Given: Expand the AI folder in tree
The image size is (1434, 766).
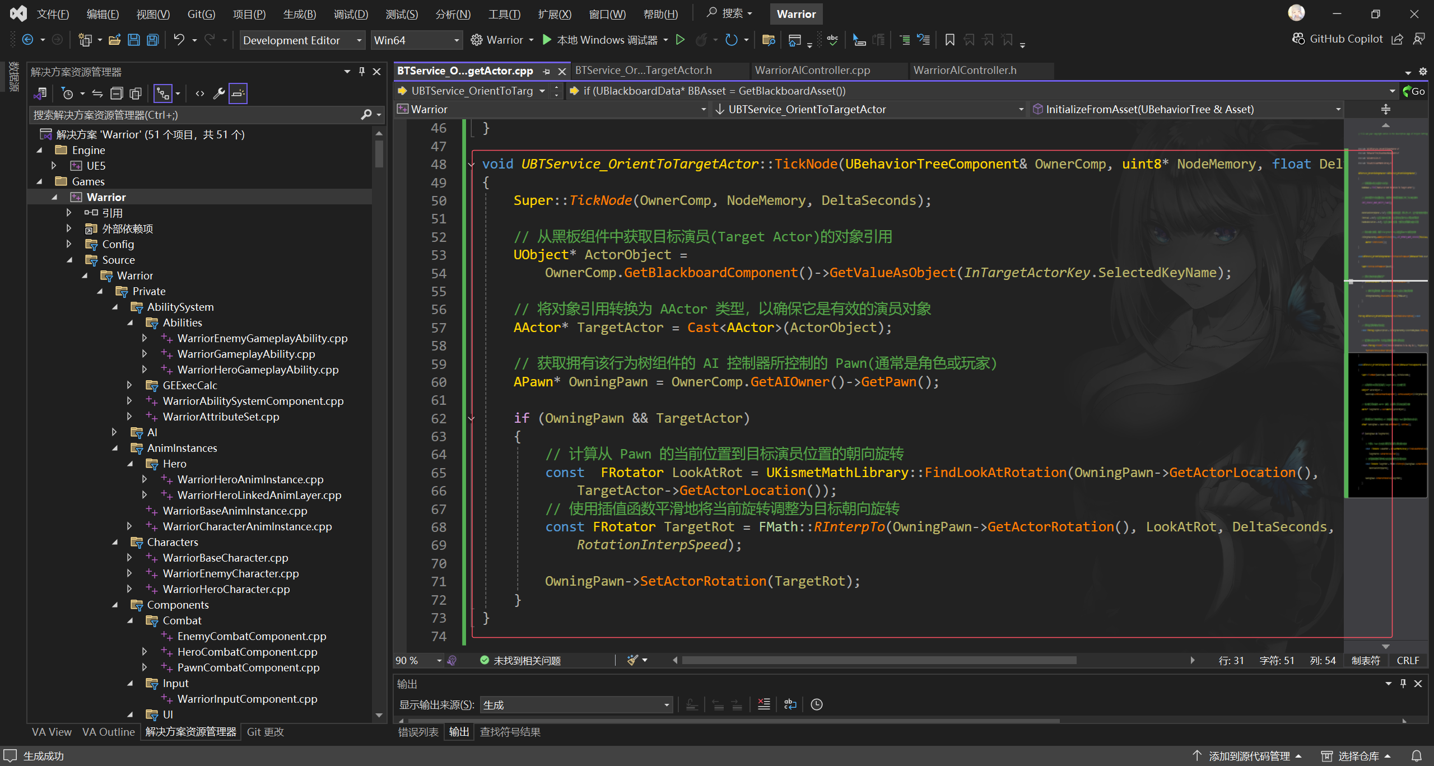Looking at the screenshot, I should [x=114, y=432].
